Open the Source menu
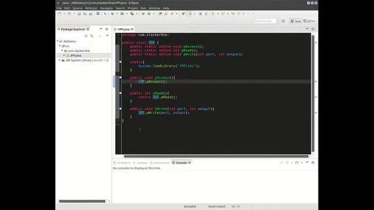Screen dimensions: 374x210 (78, 8)
